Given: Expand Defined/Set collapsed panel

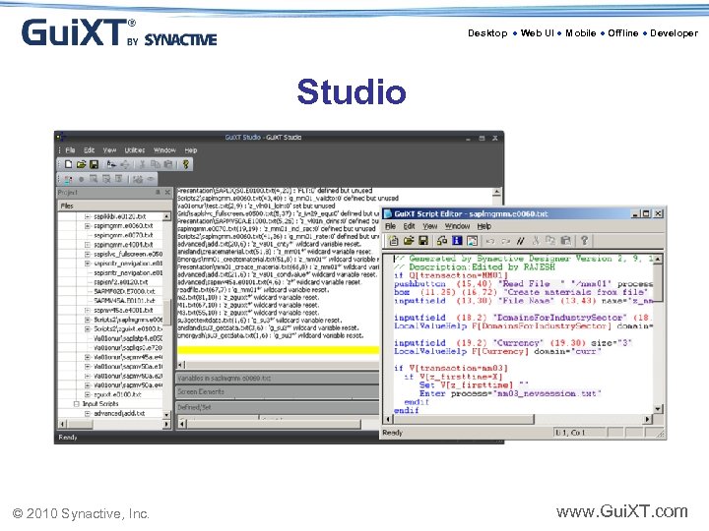Looking at the screenshot, I should (277, 407).
